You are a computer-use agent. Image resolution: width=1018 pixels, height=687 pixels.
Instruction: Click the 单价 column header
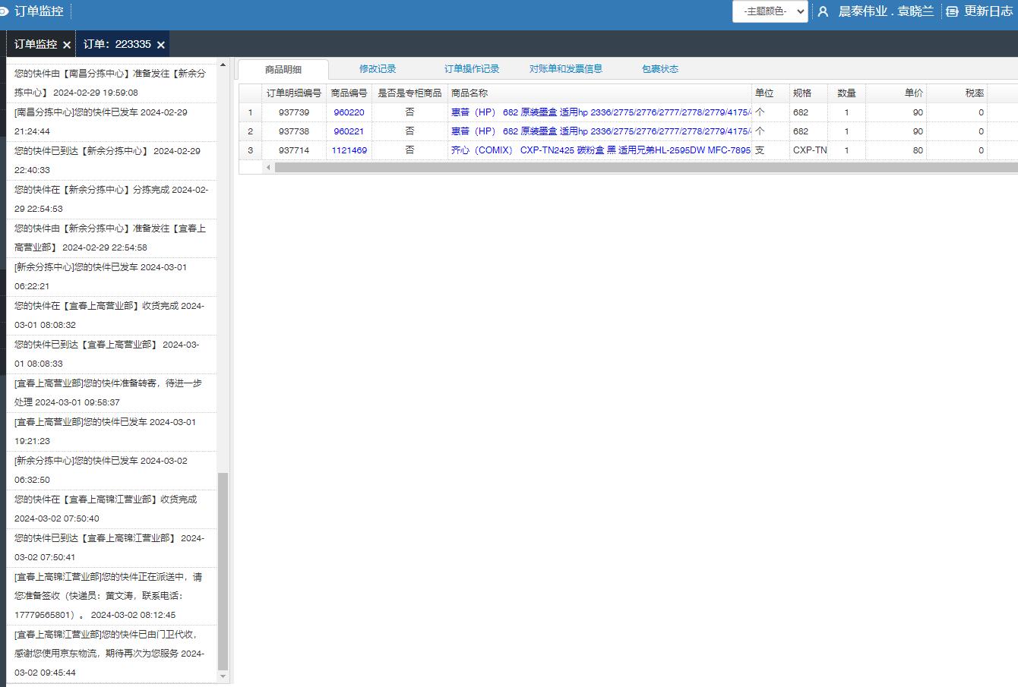point(896,93)
